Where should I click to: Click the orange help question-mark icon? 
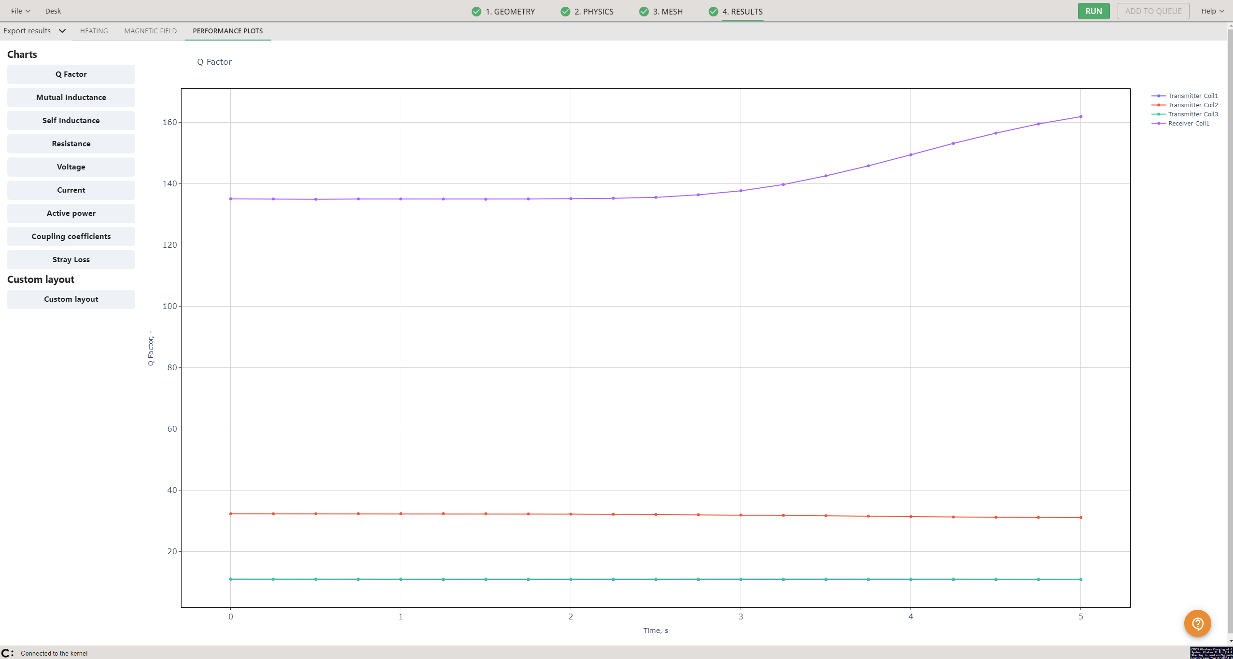(1197, 623)
